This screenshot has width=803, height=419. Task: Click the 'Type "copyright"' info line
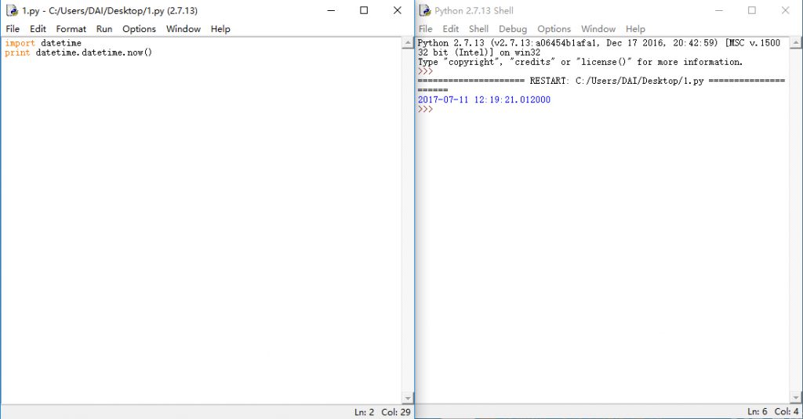point(580,62)
